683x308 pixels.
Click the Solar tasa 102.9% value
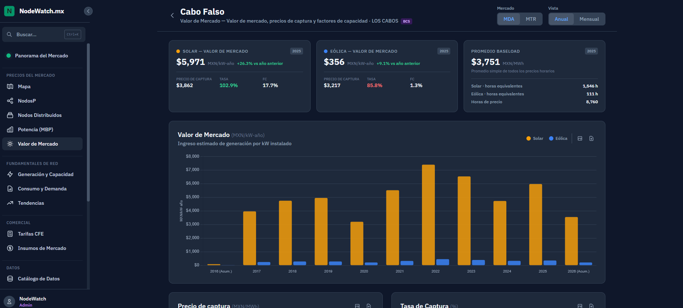pyautogui.click(x=229, y=85)
